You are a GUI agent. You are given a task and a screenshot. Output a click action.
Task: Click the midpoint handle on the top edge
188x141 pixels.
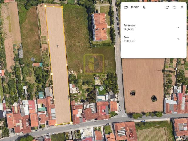coord(53,6)
